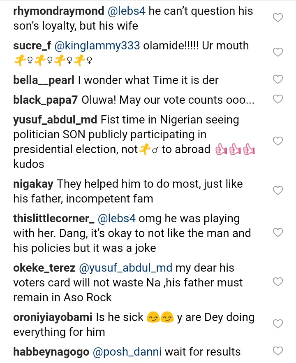296x363 pixels.
Task: View oroniyiayobami's profile page
Action: click(53, 317)
